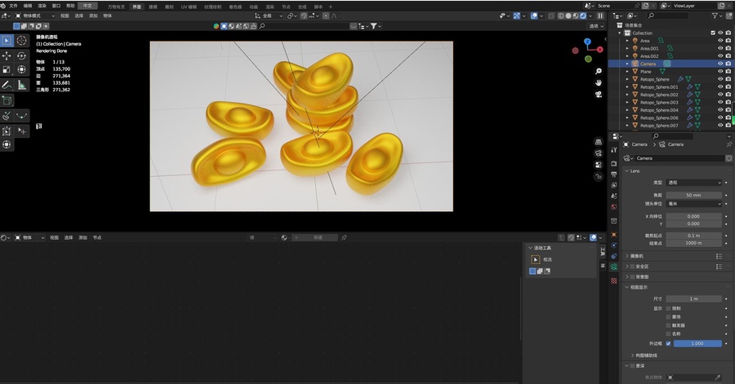This screenshot has height=384, width=735.
Task: Switch to rendered viewport shading
Action: tap(583, 15)
